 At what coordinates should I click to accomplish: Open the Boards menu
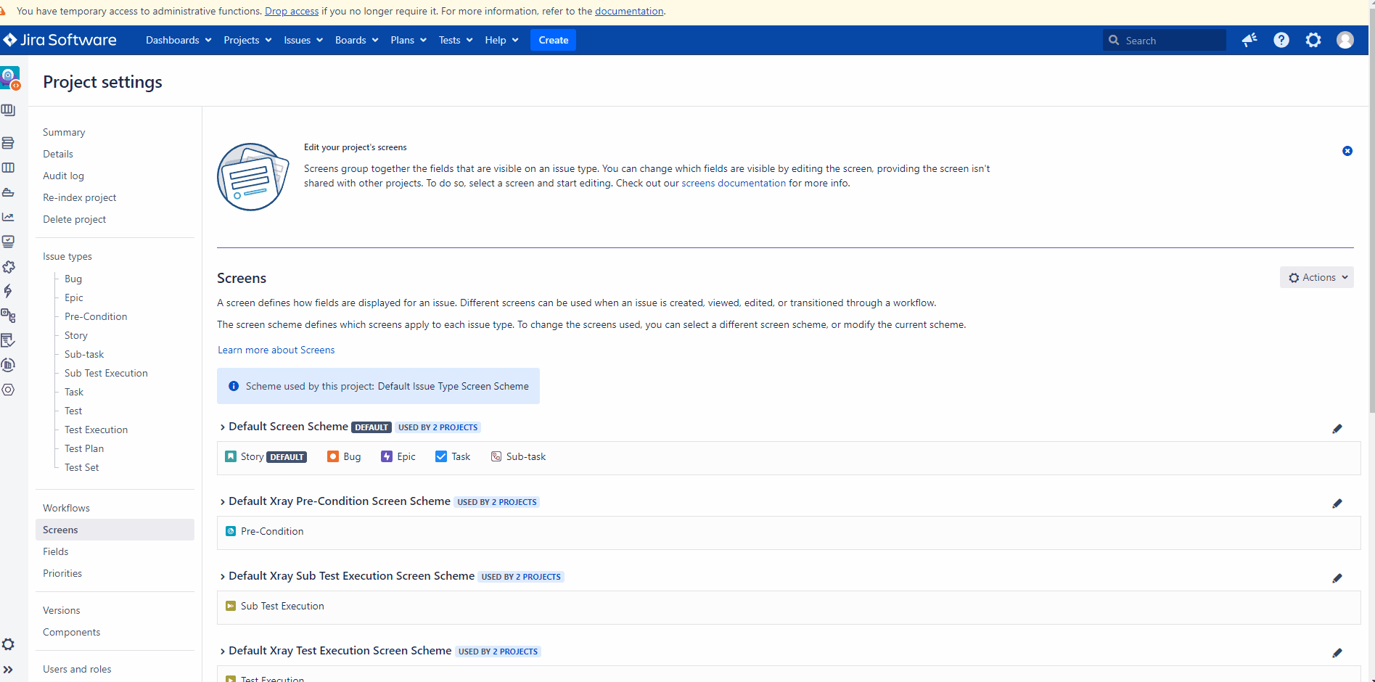pos(356,40)
